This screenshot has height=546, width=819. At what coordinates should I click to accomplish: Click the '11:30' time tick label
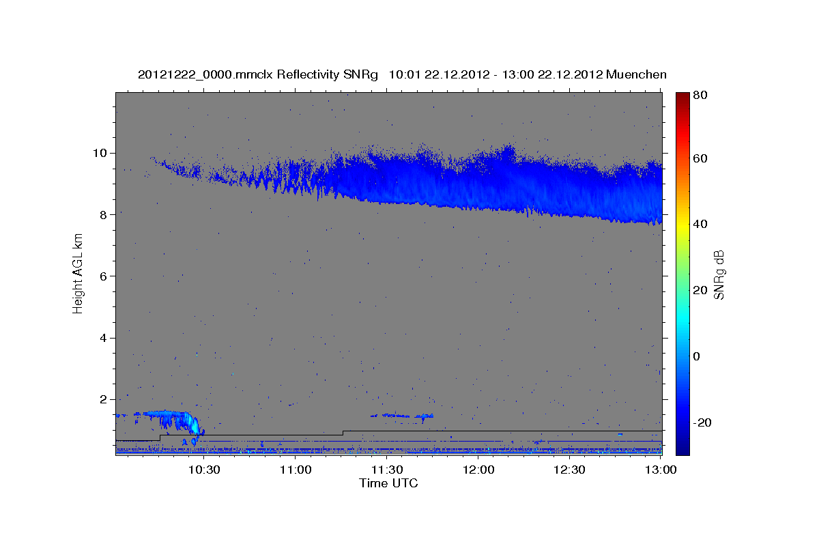tap(387, 470)
